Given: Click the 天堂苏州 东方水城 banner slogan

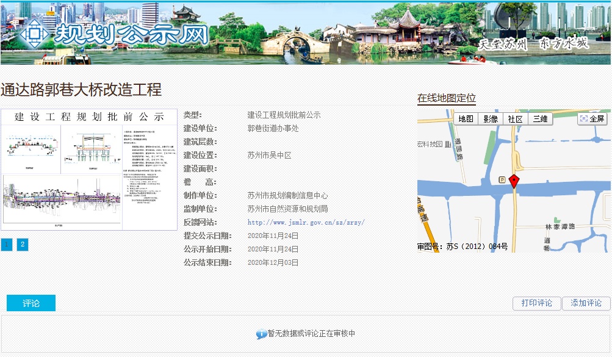Looking at the screenshot, I should click(533, 44).
